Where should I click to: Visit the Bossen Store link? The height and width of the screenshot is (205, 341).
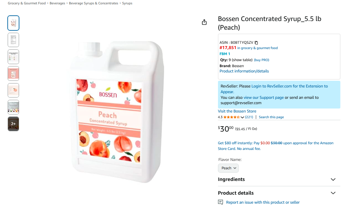pos(237,111)
